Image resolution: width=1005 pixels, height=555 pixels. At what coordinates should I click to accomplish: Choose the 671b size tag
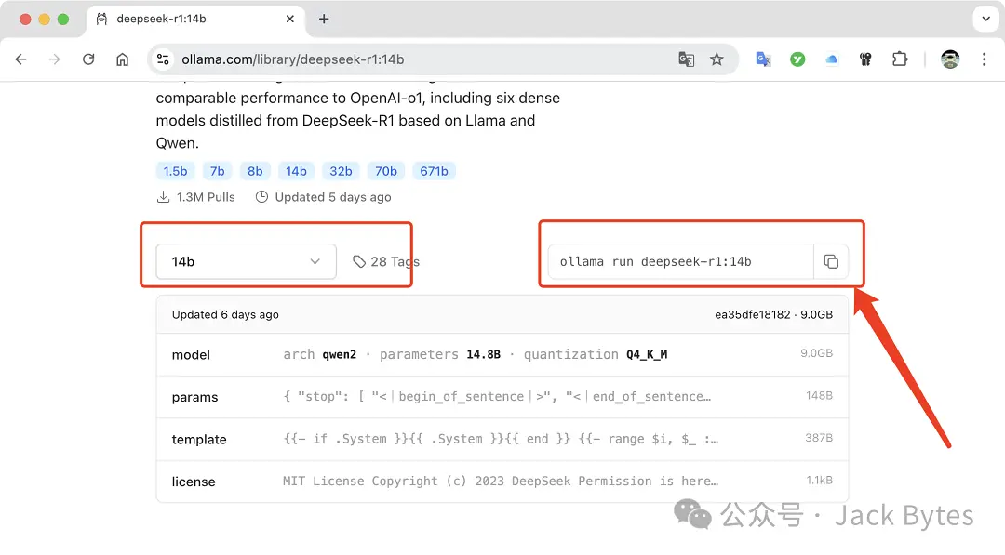pos(434,171)
